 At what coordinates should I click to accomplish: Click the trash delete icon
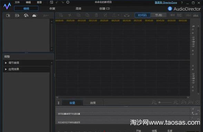tap(97, 15)
